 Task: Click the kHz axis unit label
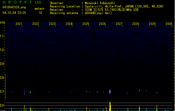tap(3, 22)
